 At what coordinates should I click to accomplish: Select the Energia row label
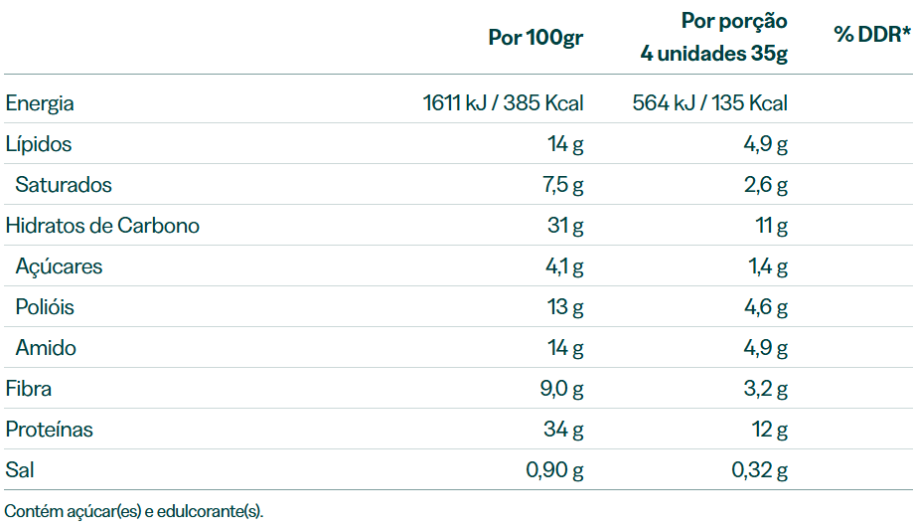pyautogui.click(x=40, y=103)
